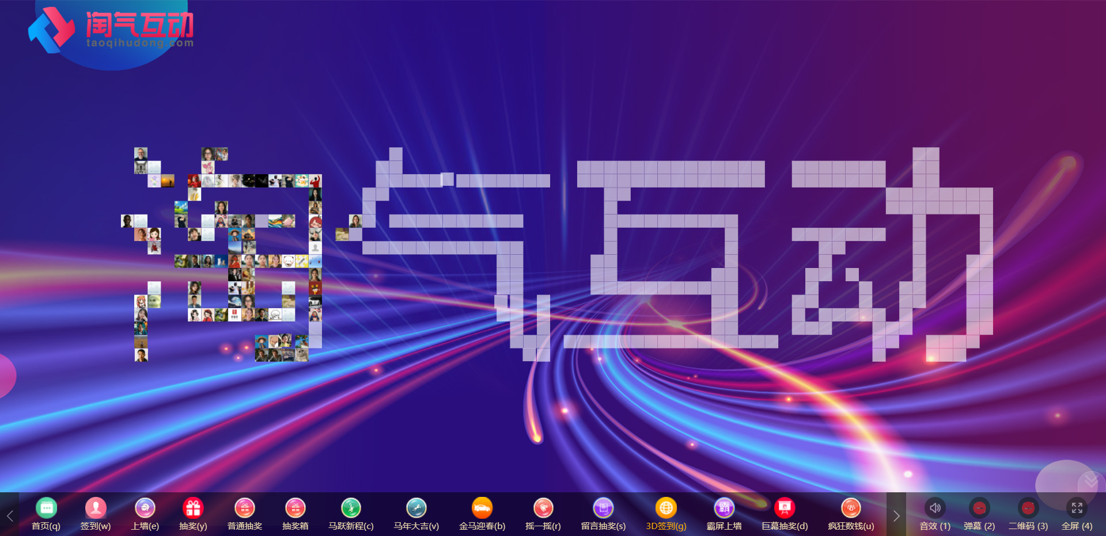Screen dimensions: 1106x536
Task: Toggle the 音效 sound effects
Action: [x=935, y=514]
